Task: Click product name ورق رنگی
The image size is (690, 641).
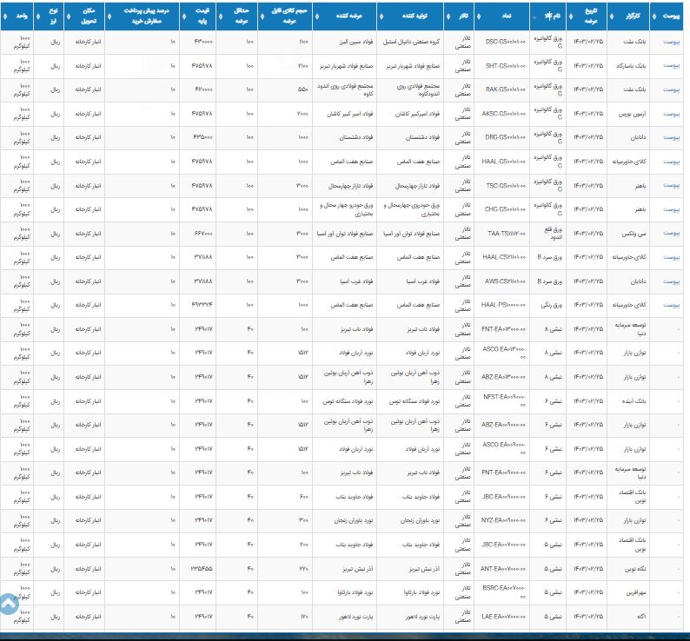Action: pos(552,306)
